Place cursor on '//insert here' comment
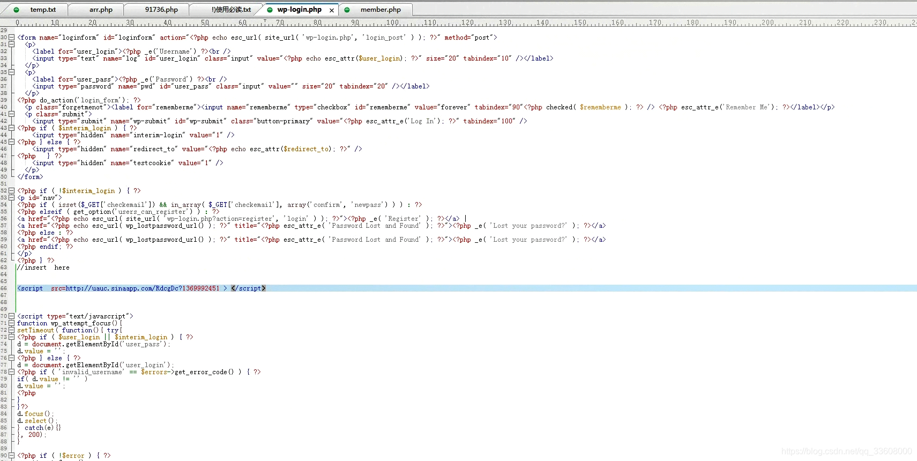 [43, 267]
